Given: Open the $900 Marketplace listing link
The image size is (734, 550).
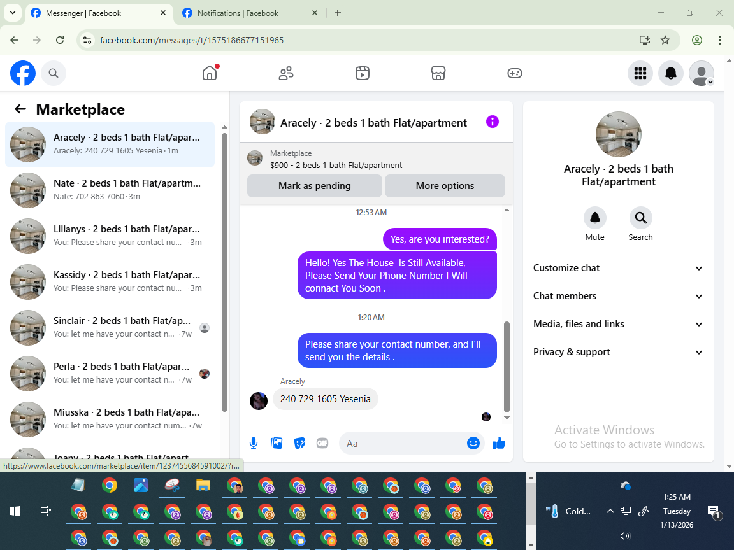Looking at the screenshot, I should 336,165.
